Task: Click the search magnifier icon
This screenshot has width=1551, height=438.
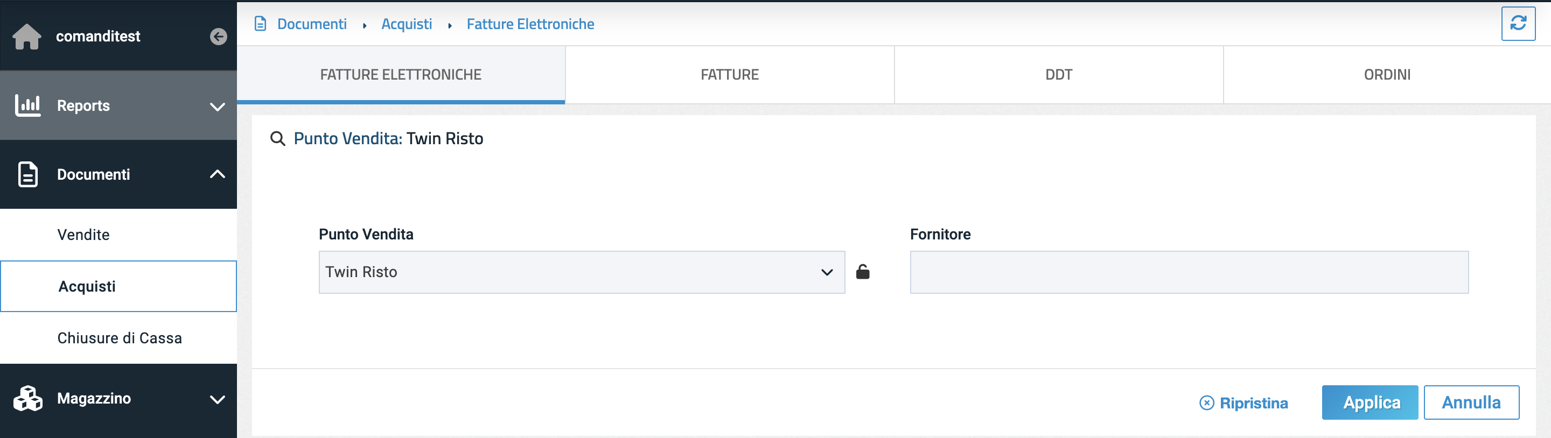Action: [277, 139]
